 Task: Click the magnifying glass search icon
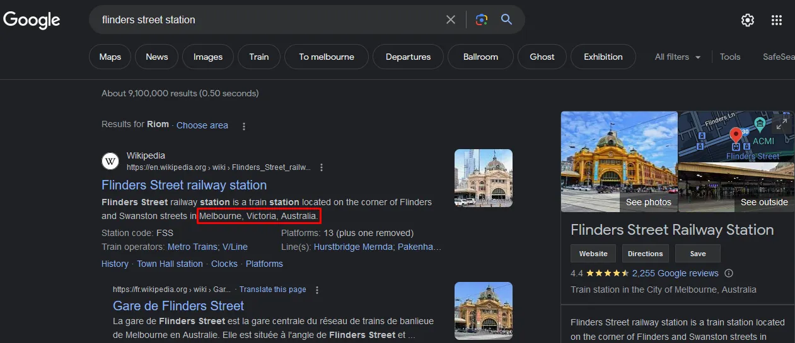click(x=507, y=20)
